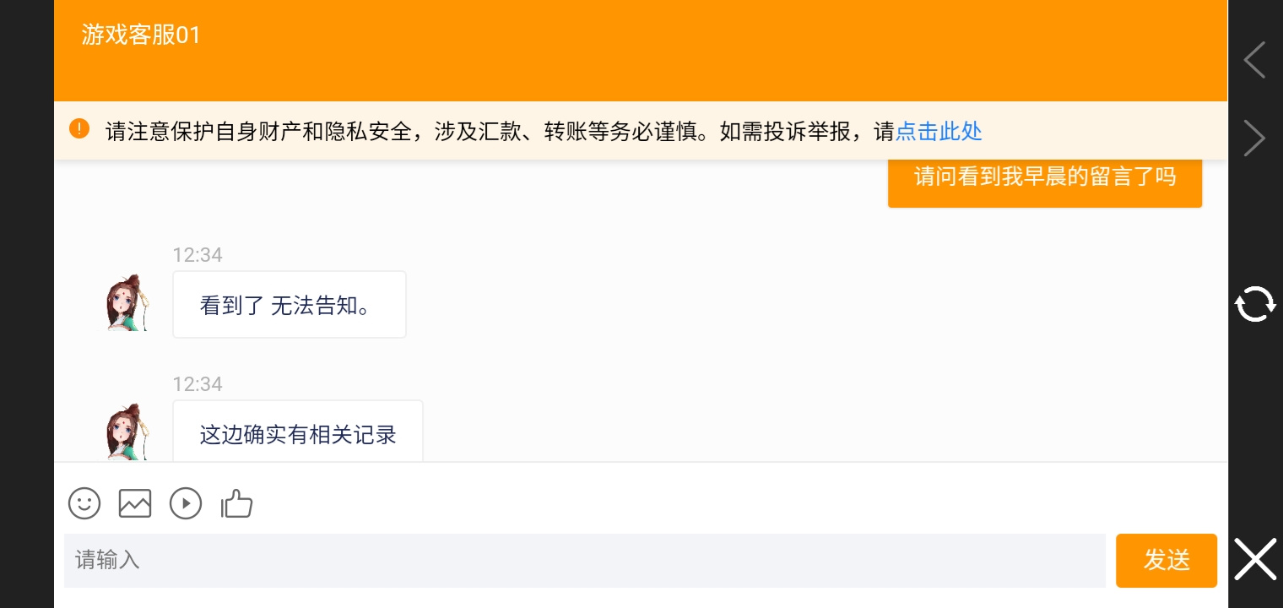Send the message with 发送 button
1283x608 pixels.
pyautogui.click(x=1167, y=560)
